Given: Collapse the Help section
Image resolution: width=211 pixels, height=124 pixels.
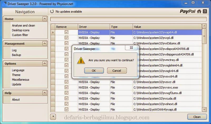Looking at the screenshot, I should coord(44,93).
